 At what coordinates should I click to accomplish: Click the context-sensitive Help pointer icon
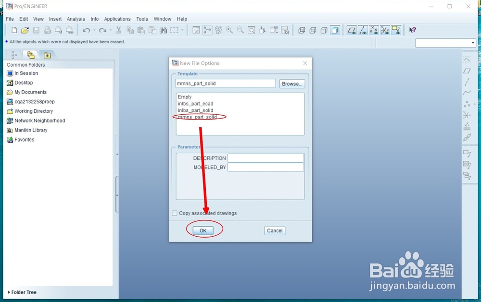click(x=413, y=30)
